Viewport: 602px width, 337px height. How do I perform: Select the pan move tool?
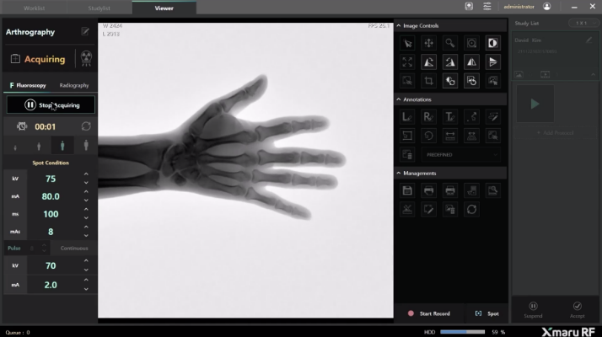429,43
